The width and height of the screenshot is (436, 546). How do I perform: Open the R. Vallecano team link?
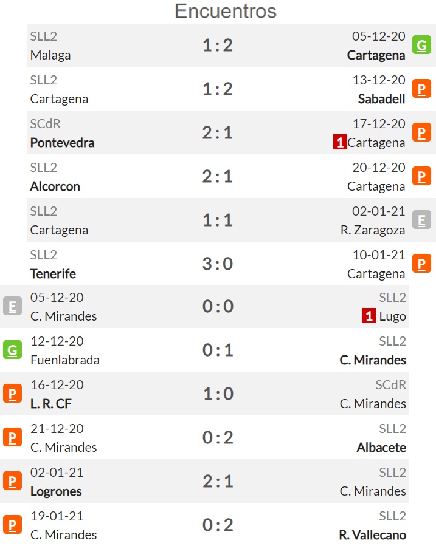point(372,535)
